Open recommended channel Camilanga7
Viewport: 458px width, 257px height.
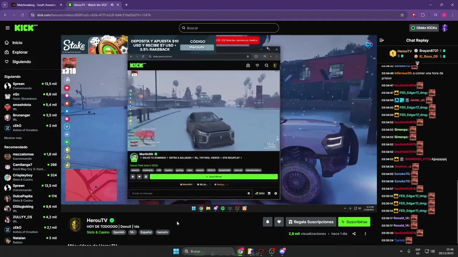click(30, 167)
